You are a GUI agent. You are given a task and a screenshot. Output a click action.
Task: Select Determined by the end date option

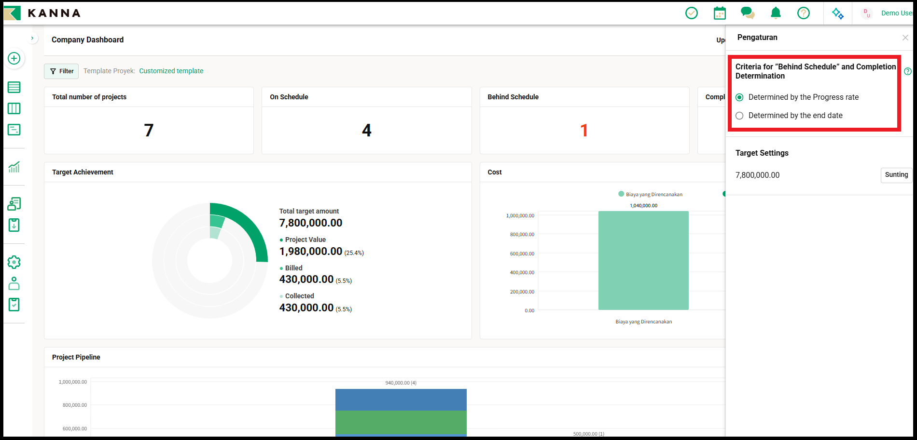pos(739,116)
